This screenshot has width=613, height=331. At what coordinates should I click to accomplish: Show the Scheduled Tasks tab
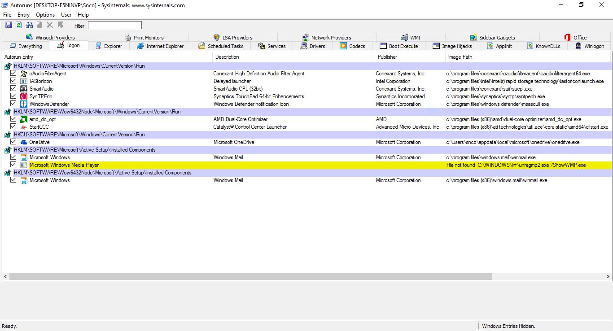[221, 46]
